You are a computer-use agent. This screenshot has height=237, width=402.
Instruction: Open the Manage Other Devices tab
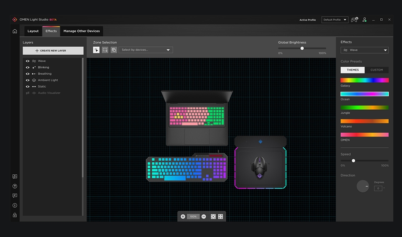[x=81, y=31]
